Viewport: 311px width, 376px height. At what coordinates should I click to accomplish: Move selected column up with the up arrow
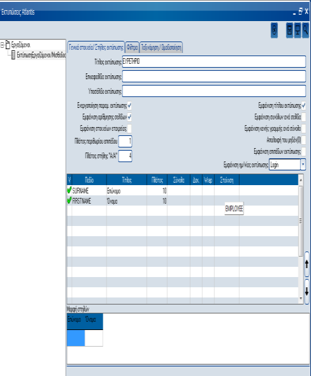[307, 264]
